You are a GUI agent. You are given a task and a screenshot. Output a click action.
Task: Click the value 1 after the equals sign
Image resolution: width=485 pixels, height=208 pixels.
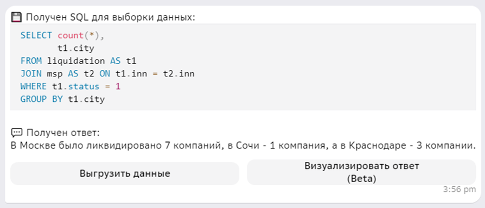[118, 87]
